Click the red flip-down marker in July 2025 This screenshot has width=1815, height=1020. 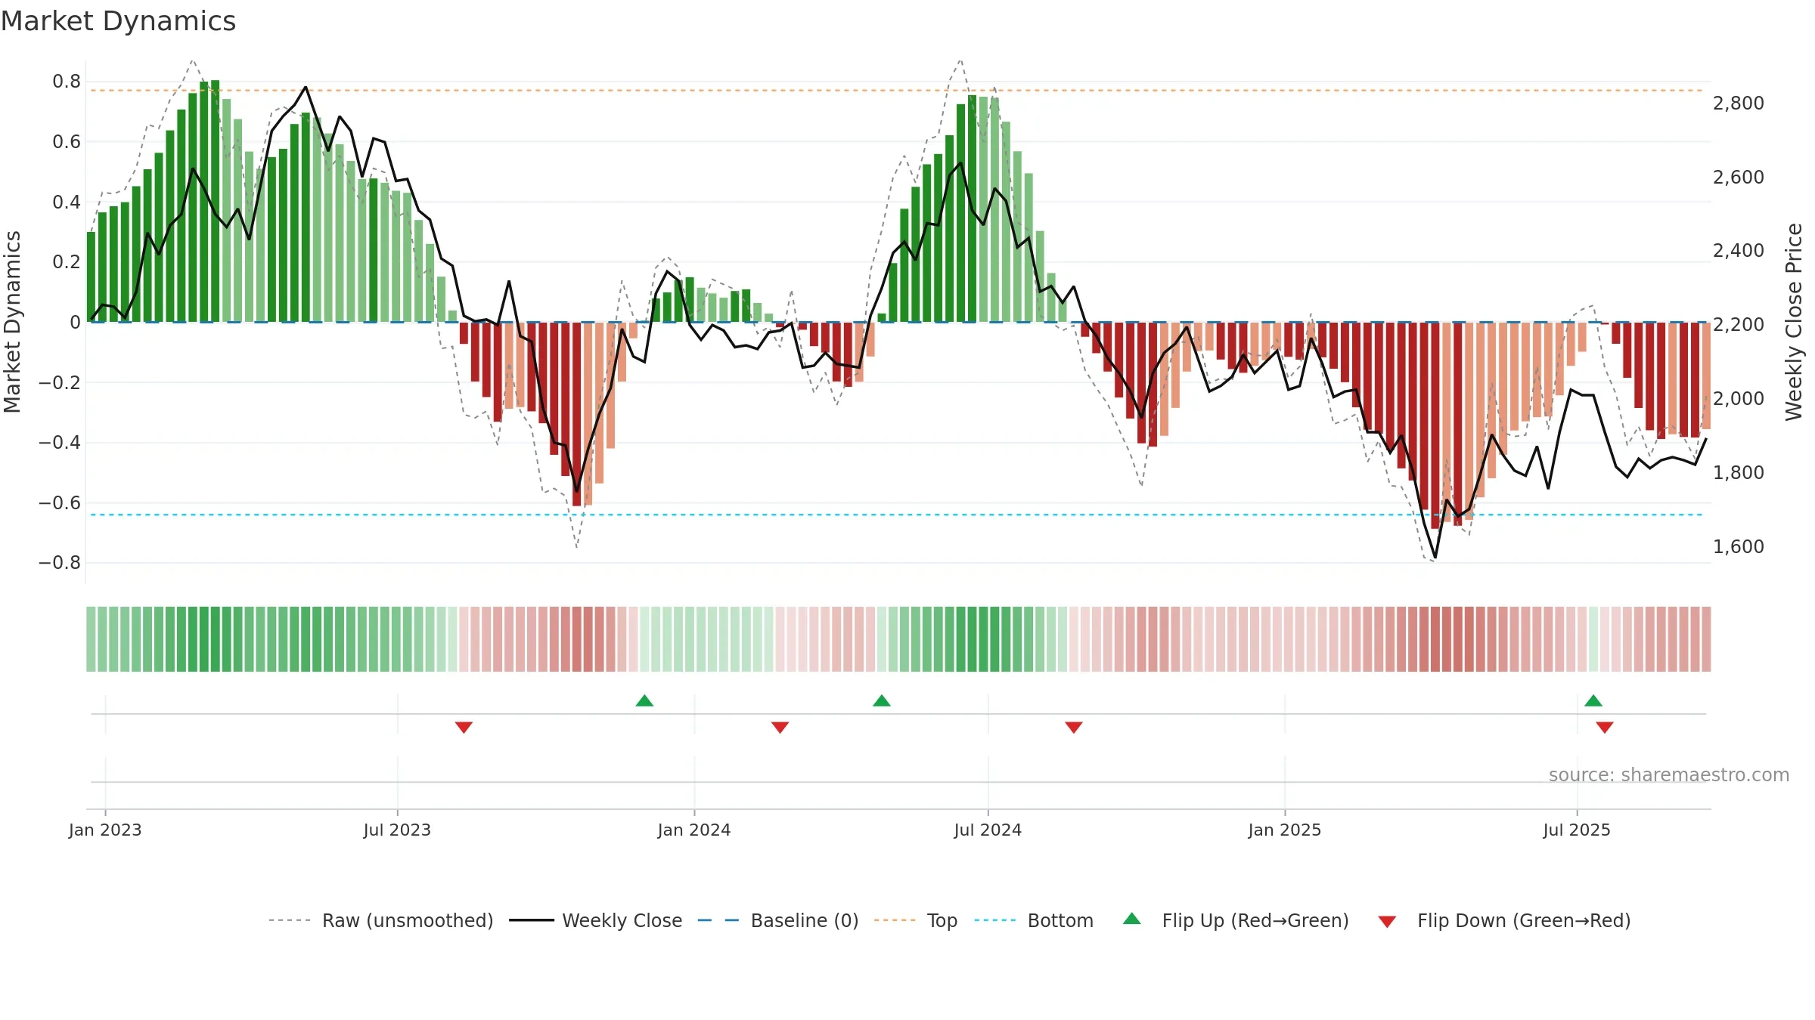[1605, 728]
